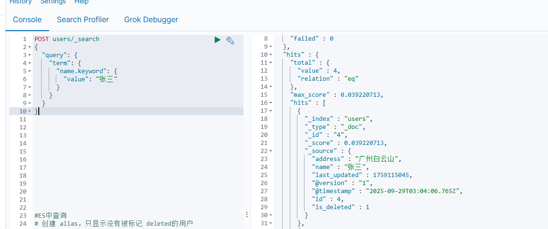Click the "max_score" line in the response
This screenshot has height=229, width=548.
pos(337,95)
